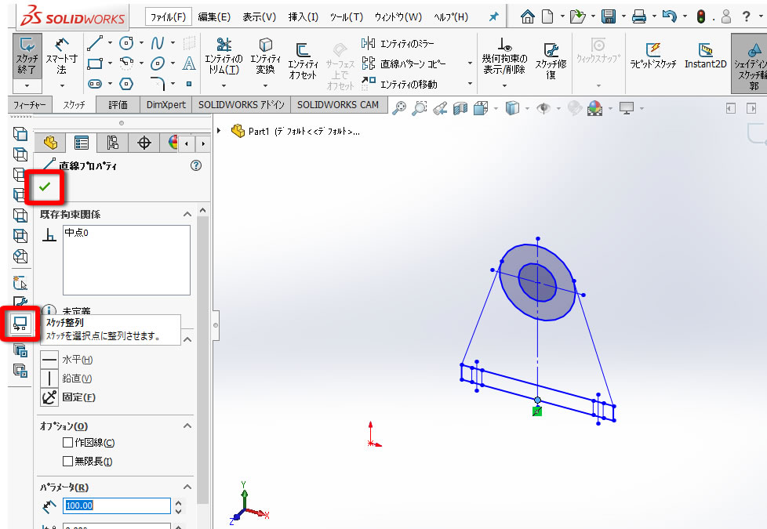Viewport: 767px width, 529px height.
Task: Click Move Entities (エンティティの移動)
Action: 399,84
